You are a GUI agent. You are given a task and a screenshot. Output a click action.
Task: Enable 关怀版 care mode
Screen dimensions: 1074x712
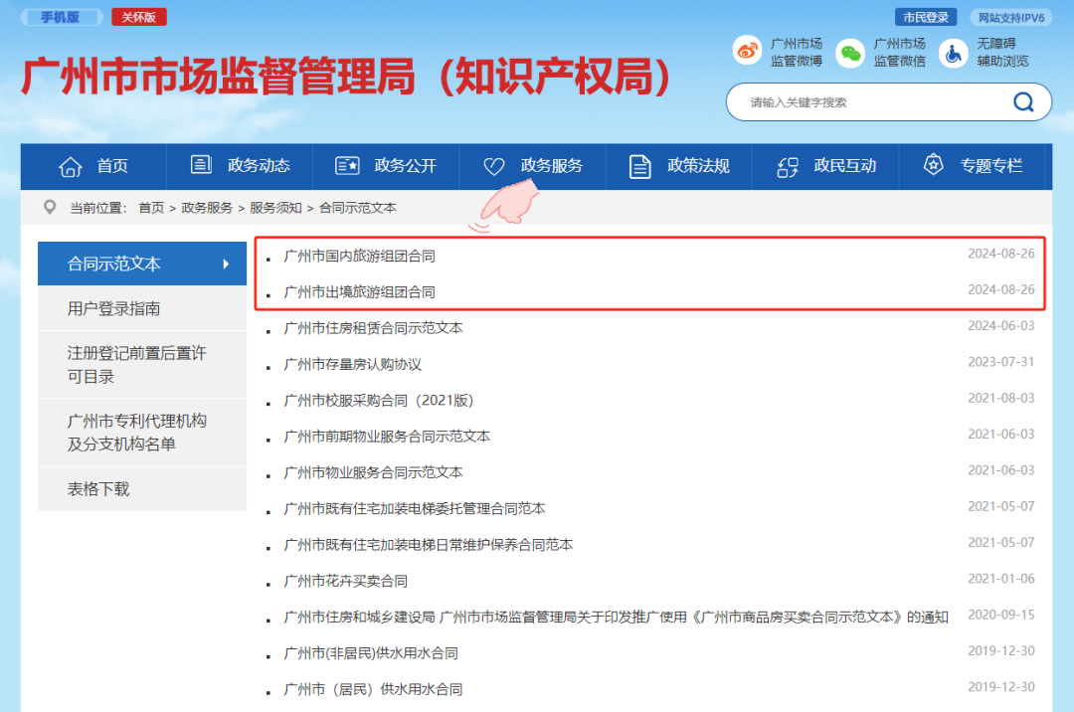coord(138,17)
